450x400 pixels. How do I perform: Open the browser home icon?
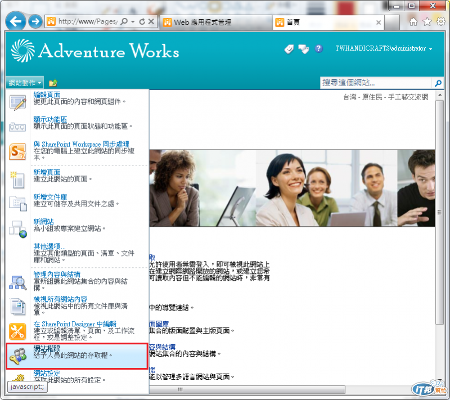click(x=413, y=21)
